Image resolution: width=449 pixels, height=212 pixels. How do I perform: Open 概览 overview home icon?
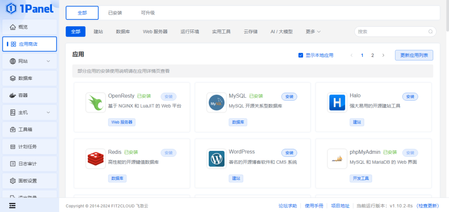(x=12, y=27)
